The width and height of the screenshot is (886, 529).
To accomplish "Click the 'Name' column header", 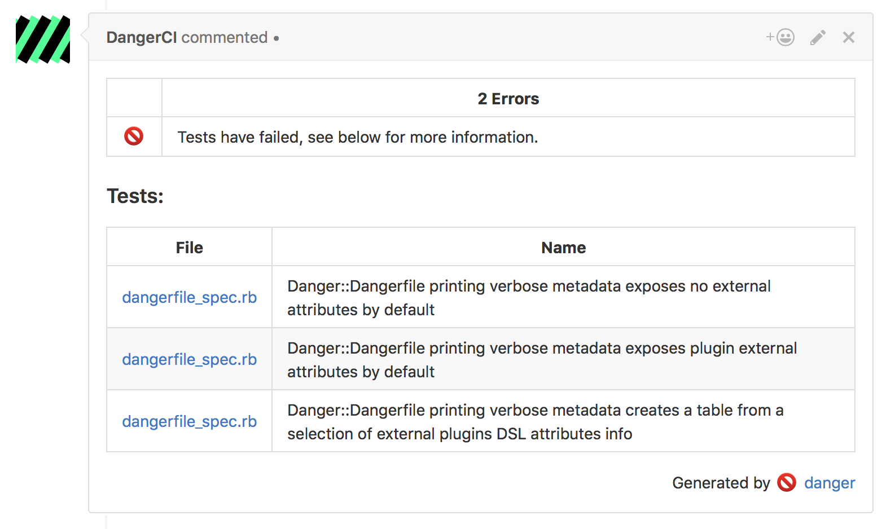I will pos(564,248).
